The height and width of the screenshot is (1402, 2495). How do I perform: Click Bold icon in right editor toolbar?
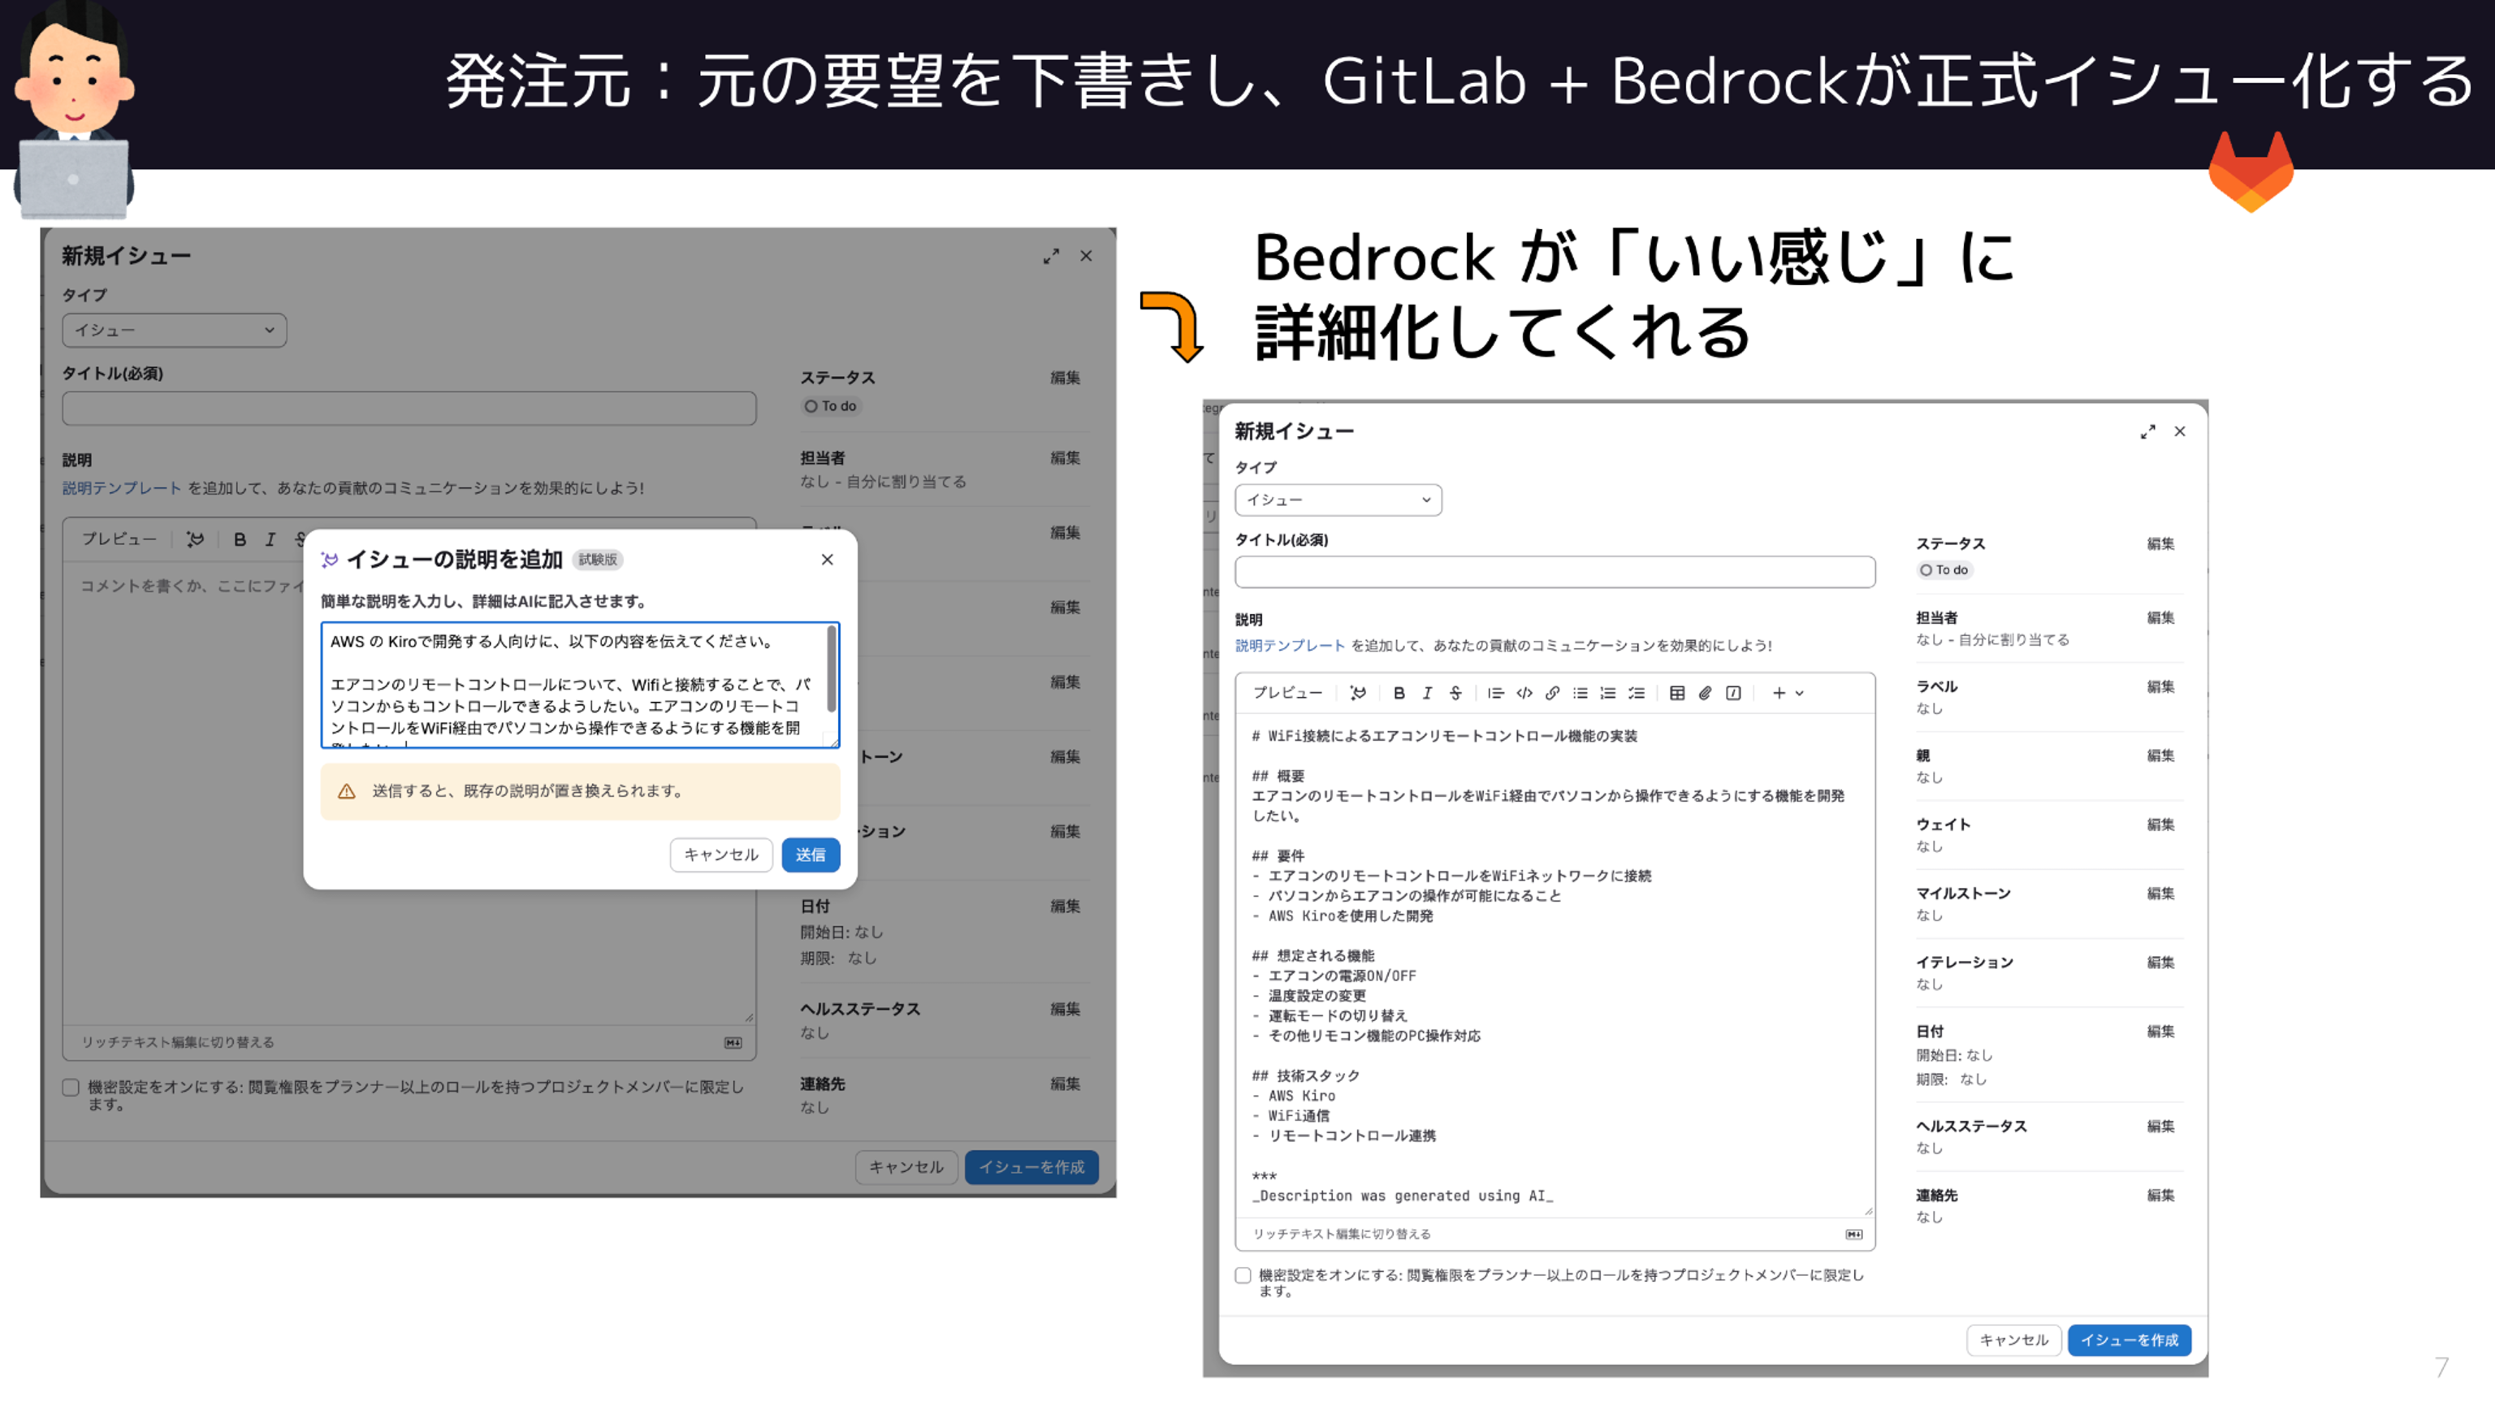tap(1399, 693)
